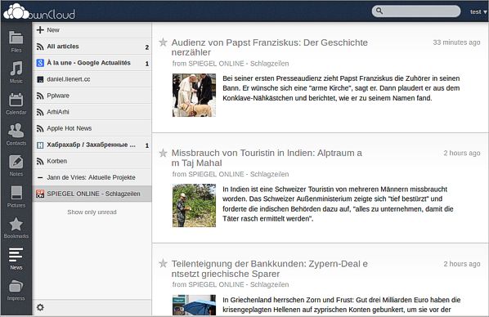Star the Taj Mahal article
Image resolution: width=489 pixels, height=317 pixels.
[163, 153]
